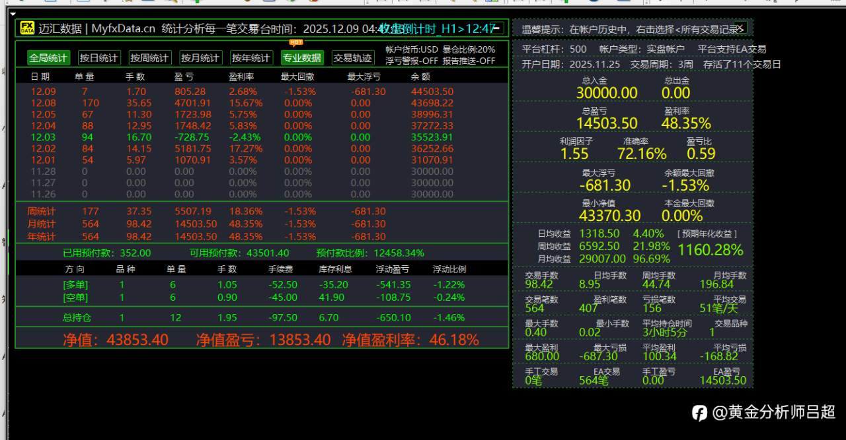Click the 周均收益 6592.50 value

coord(599,246)
